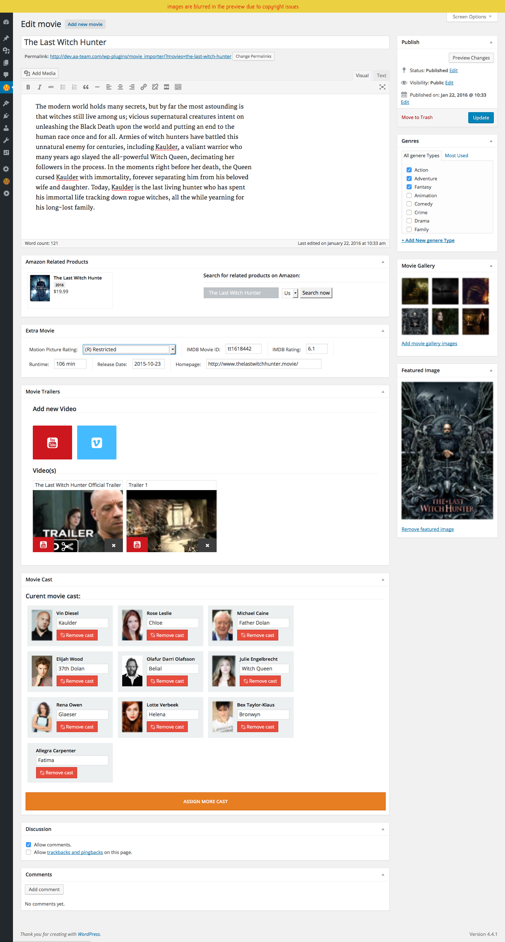Add a new YouTube video
This screenshot has height=942, width=505.
point(52,443)
